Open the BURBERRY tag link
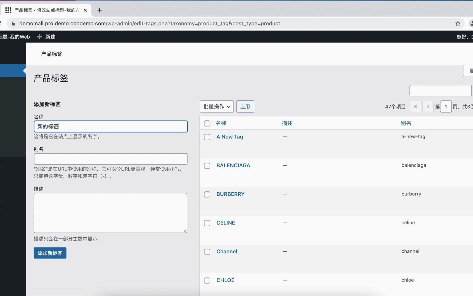The image size is (473, 296). click(230, 194)
